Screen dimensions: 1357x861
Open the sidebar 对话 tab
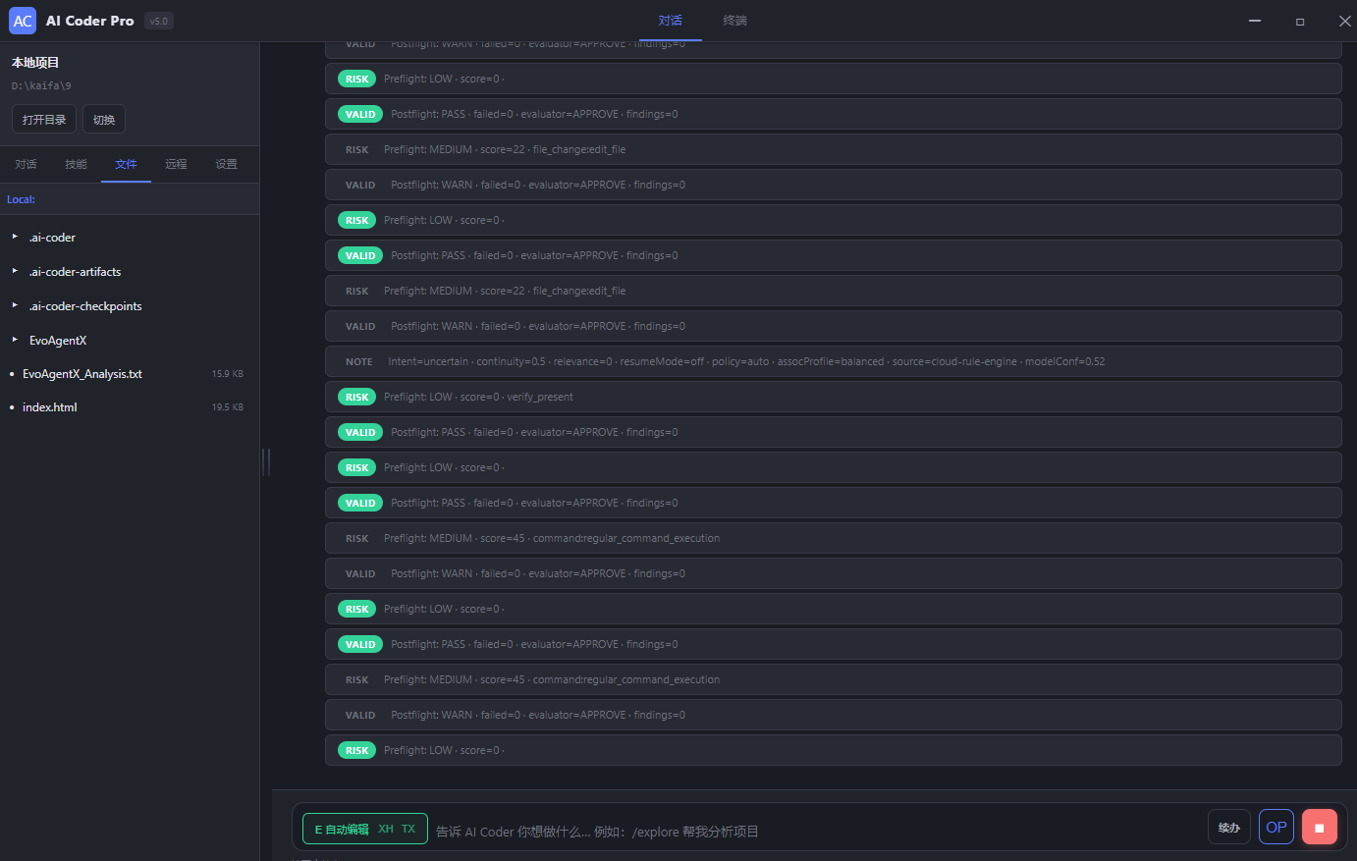(x=26, y=164)
